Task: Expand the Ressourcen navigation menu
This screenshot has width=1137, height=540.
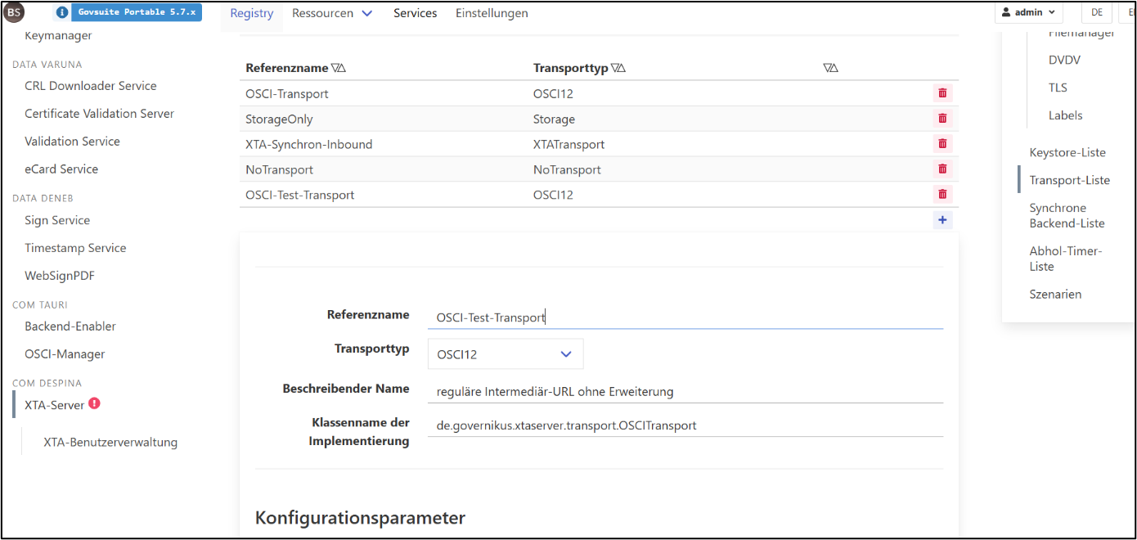Action: (x=332, y=13)
